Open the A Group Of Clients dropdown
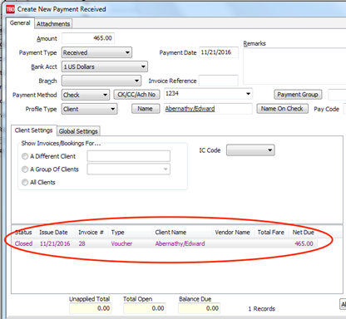The width and height of the screenshot is (346, 319). [x=128, y=169]
